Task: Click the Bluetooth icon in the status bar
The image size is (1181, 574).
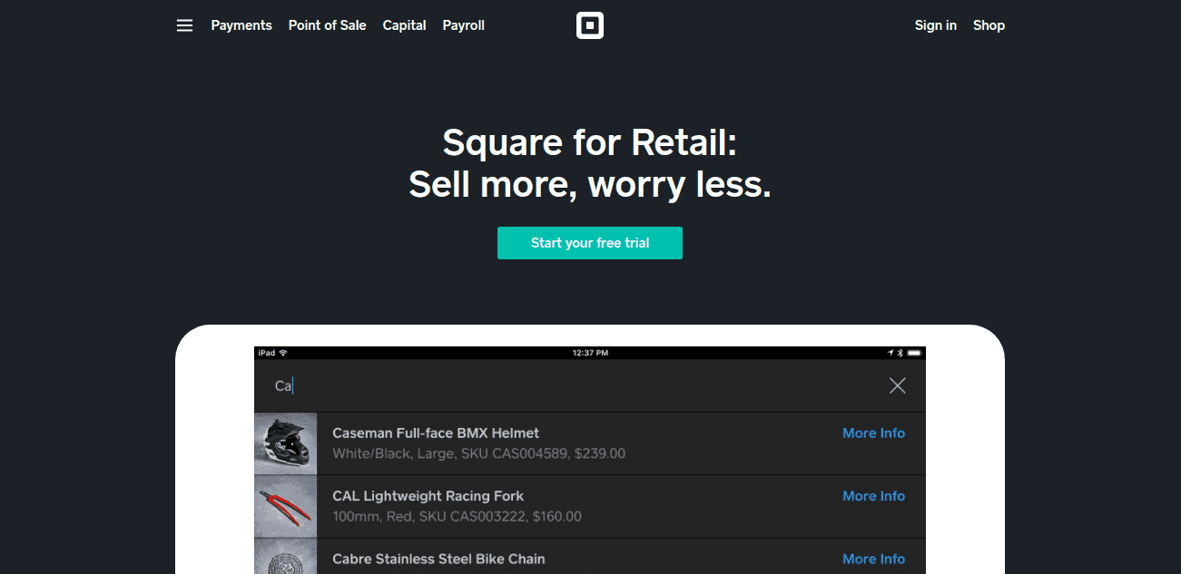Action: click(900, 353)
